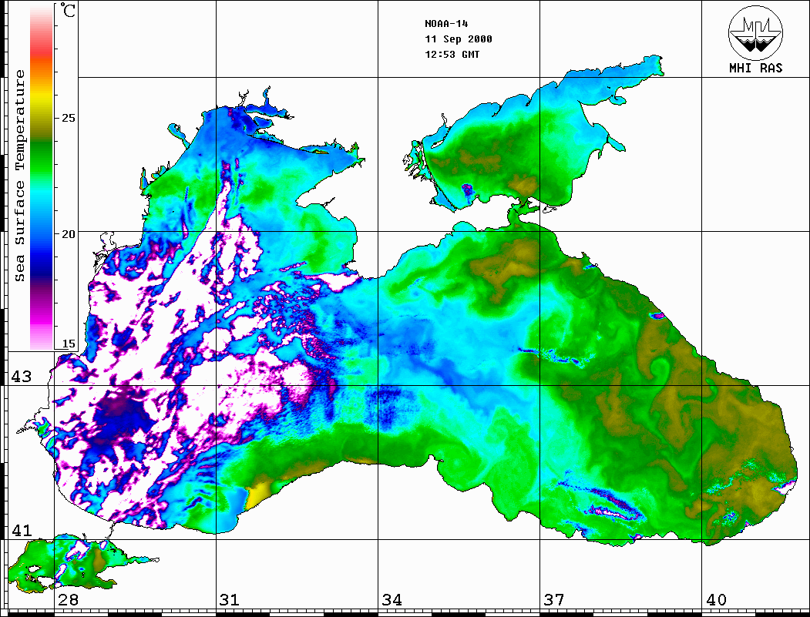Click longitude label 37
The image size is (810, 617).
554,599
